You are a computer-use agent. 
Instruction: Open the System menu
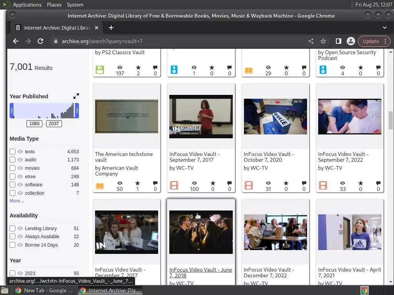point(75,5)
